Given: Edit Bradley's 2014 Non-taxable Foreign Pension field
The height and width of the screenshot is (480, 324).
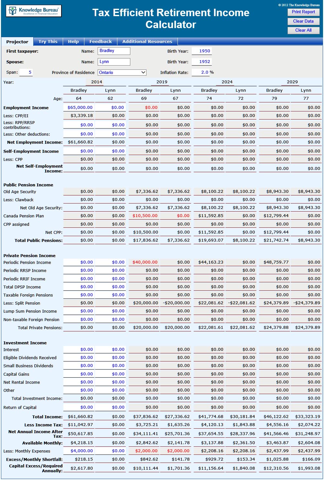Looking at the screenshot, I should pos(79,319).
